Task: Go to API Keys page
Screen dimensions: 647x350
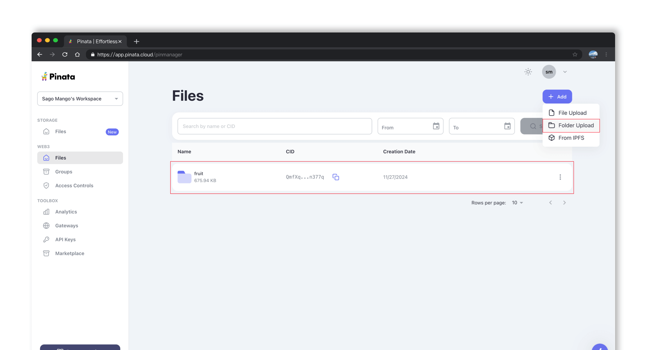Action: point(65,240)
